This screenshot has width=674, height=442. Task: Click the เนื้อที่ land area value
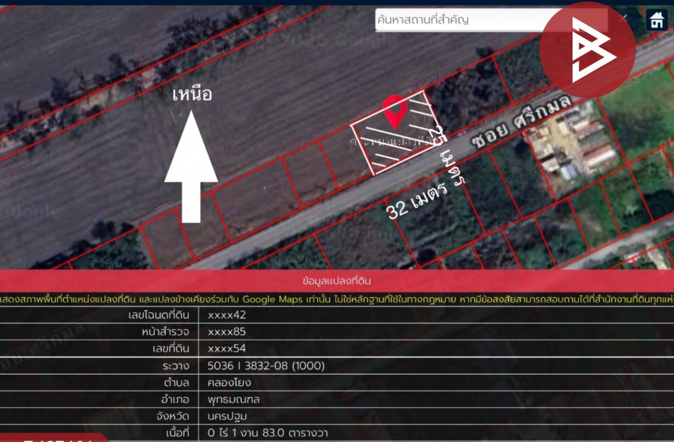(x=268, y=433)
